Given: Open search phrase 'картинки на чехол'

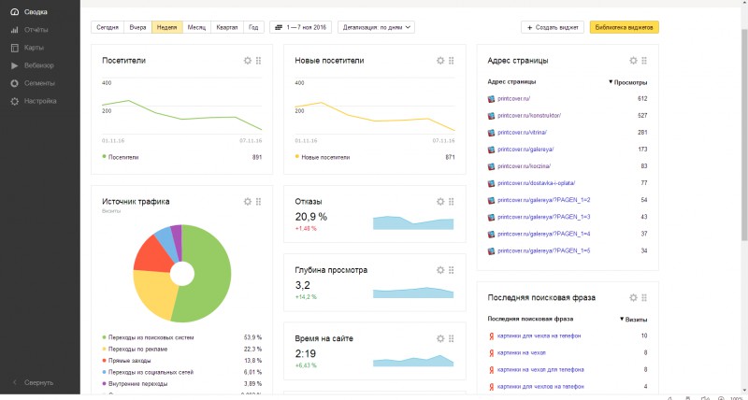Looking at the screenshot, I should click(522, 352).
